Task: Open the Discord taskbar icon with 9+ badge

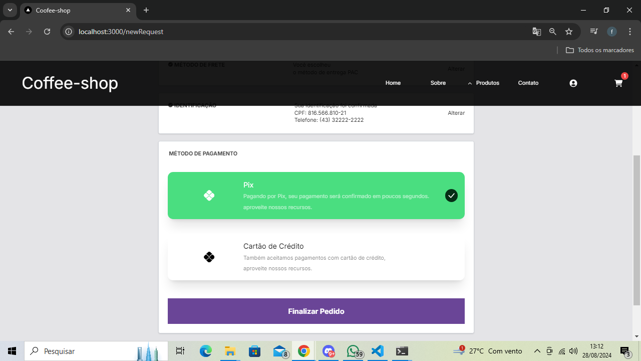Action: (329, 351)
